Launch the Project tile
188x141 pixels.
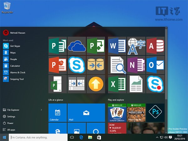96,46
